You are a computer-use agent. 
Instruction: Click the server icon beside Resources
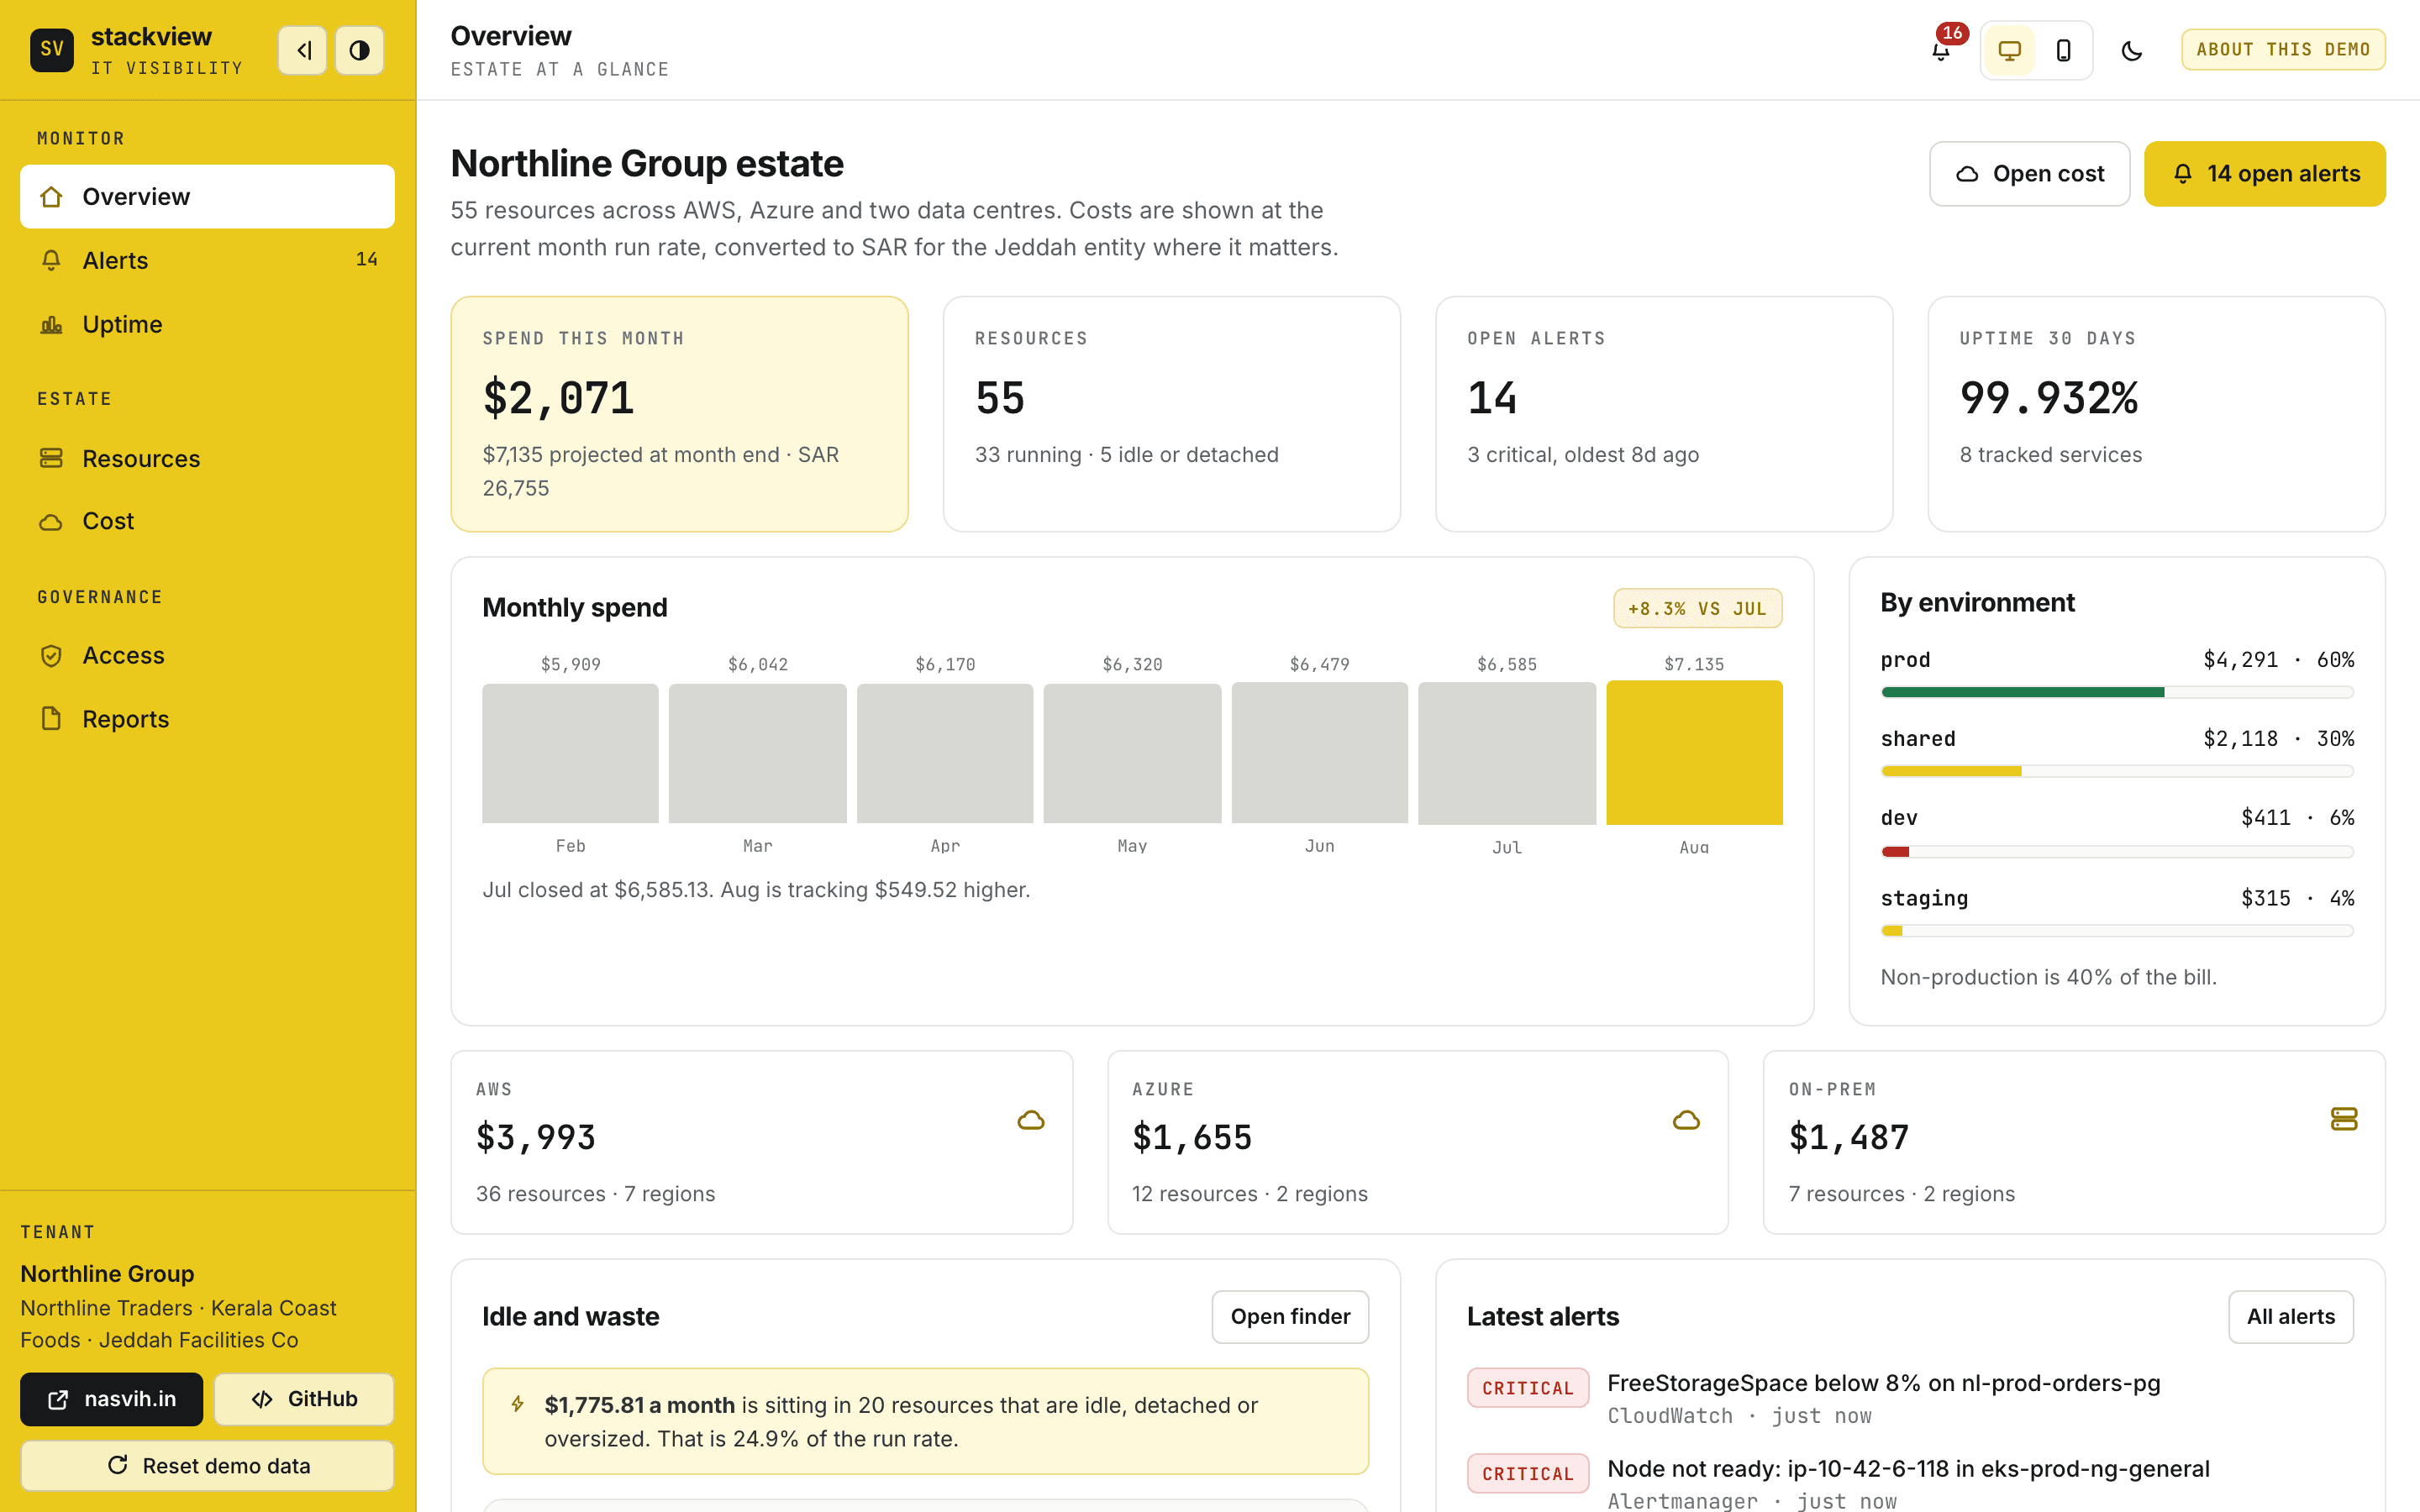(x=51, y=458)
